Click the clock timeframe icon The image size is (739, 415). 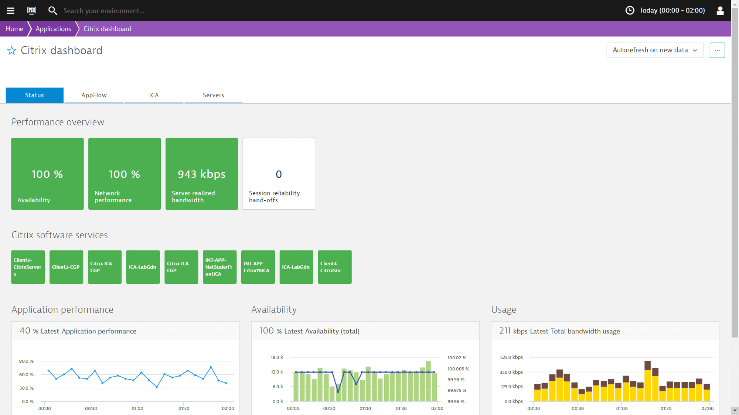click(630, 10)
